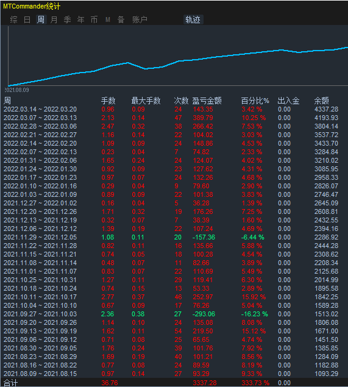
Task: Select the 日 daily statistics tab
Action: coord(27,20)
